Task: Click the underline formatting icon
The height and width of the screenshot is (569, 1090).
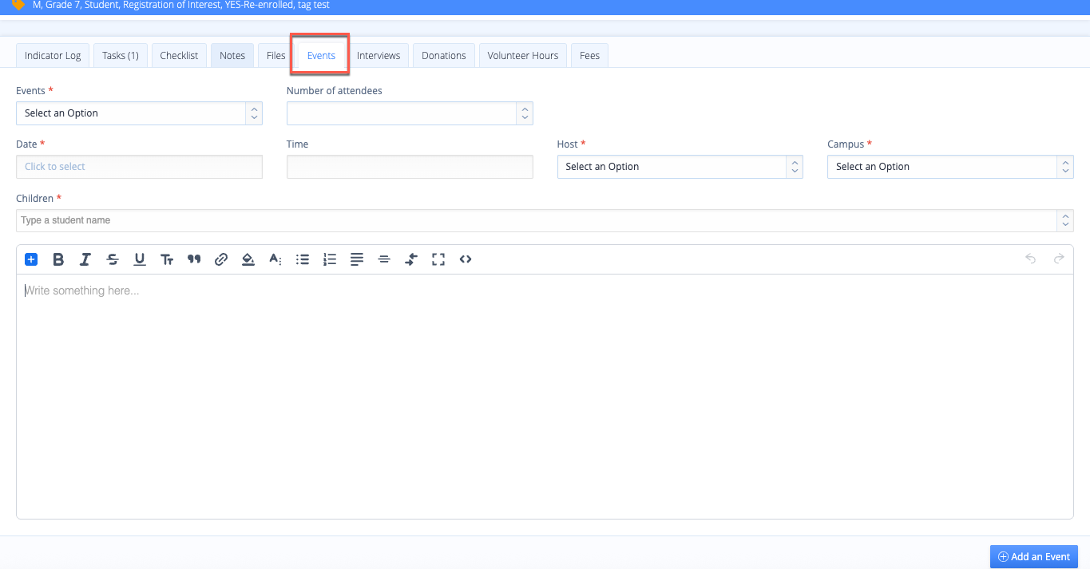Action: (140, 259)
